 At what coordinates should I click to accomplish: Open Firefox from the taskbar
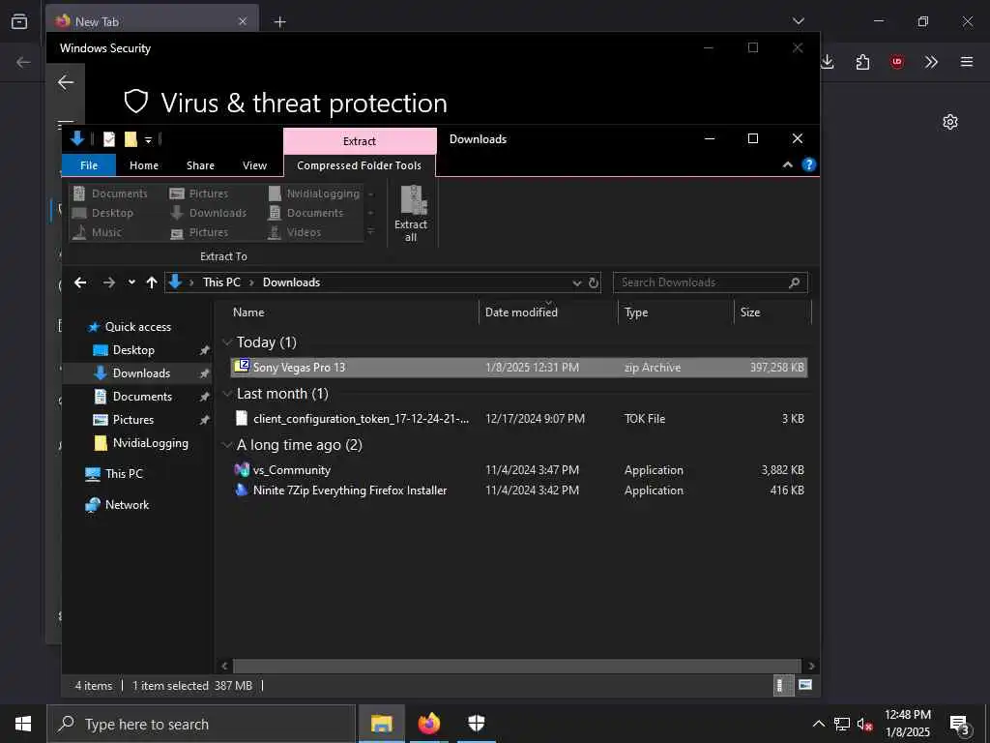point(429,724)
